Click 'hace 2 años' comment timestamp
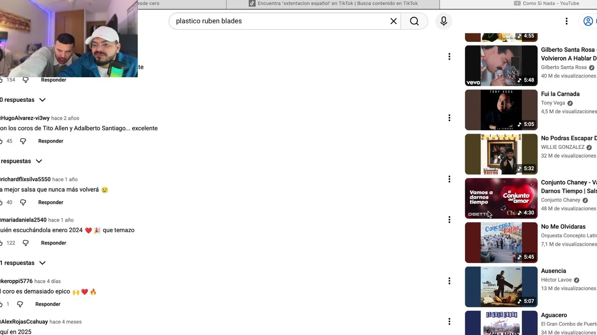597x335 pixels. 65,118
